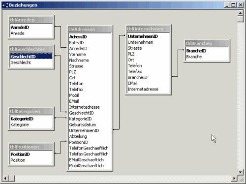Select the tblPositionen table title bar

(x=31, y=147)
